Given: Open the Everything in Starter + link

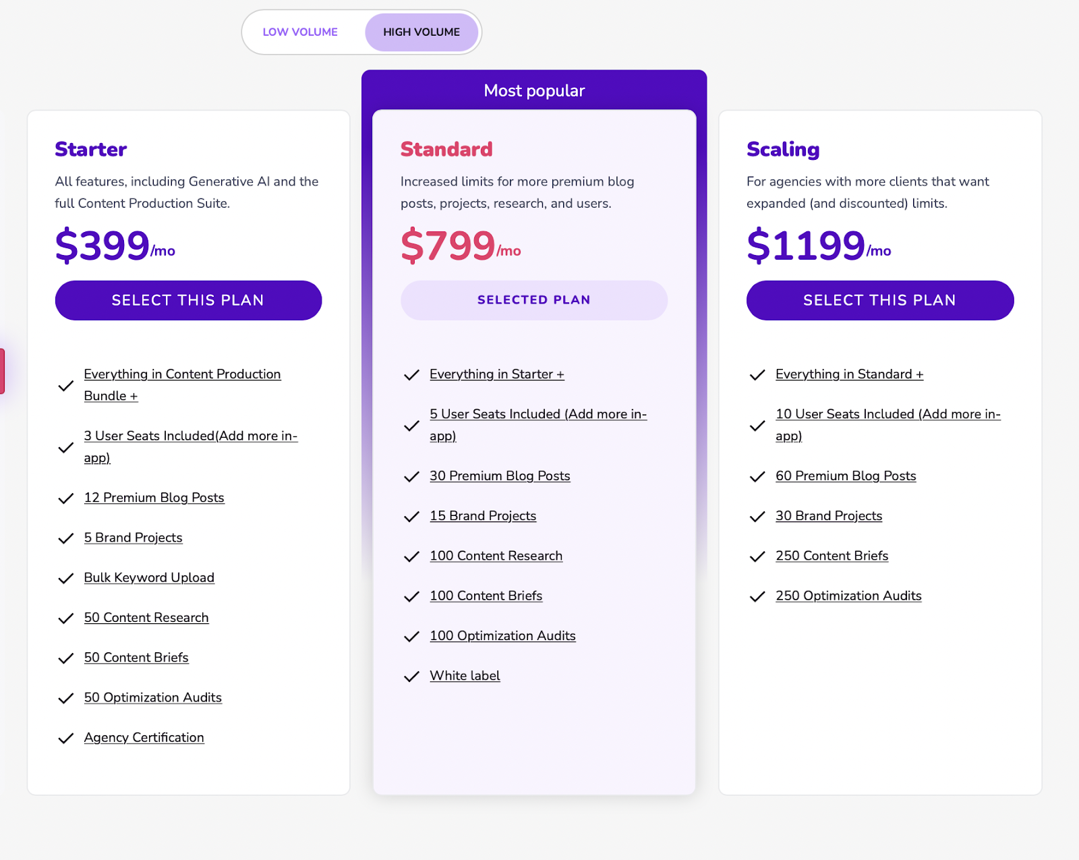Looking at the screenshot, I should point(497,374).
